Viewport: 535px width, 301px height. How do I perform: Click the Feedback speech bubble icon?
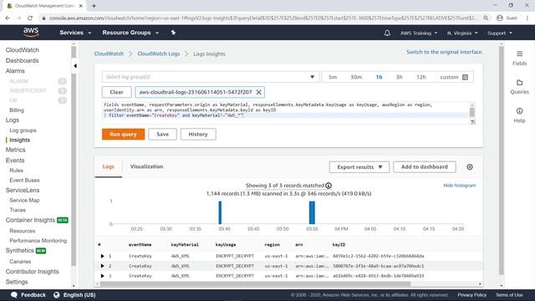click(x=14, y=295)
